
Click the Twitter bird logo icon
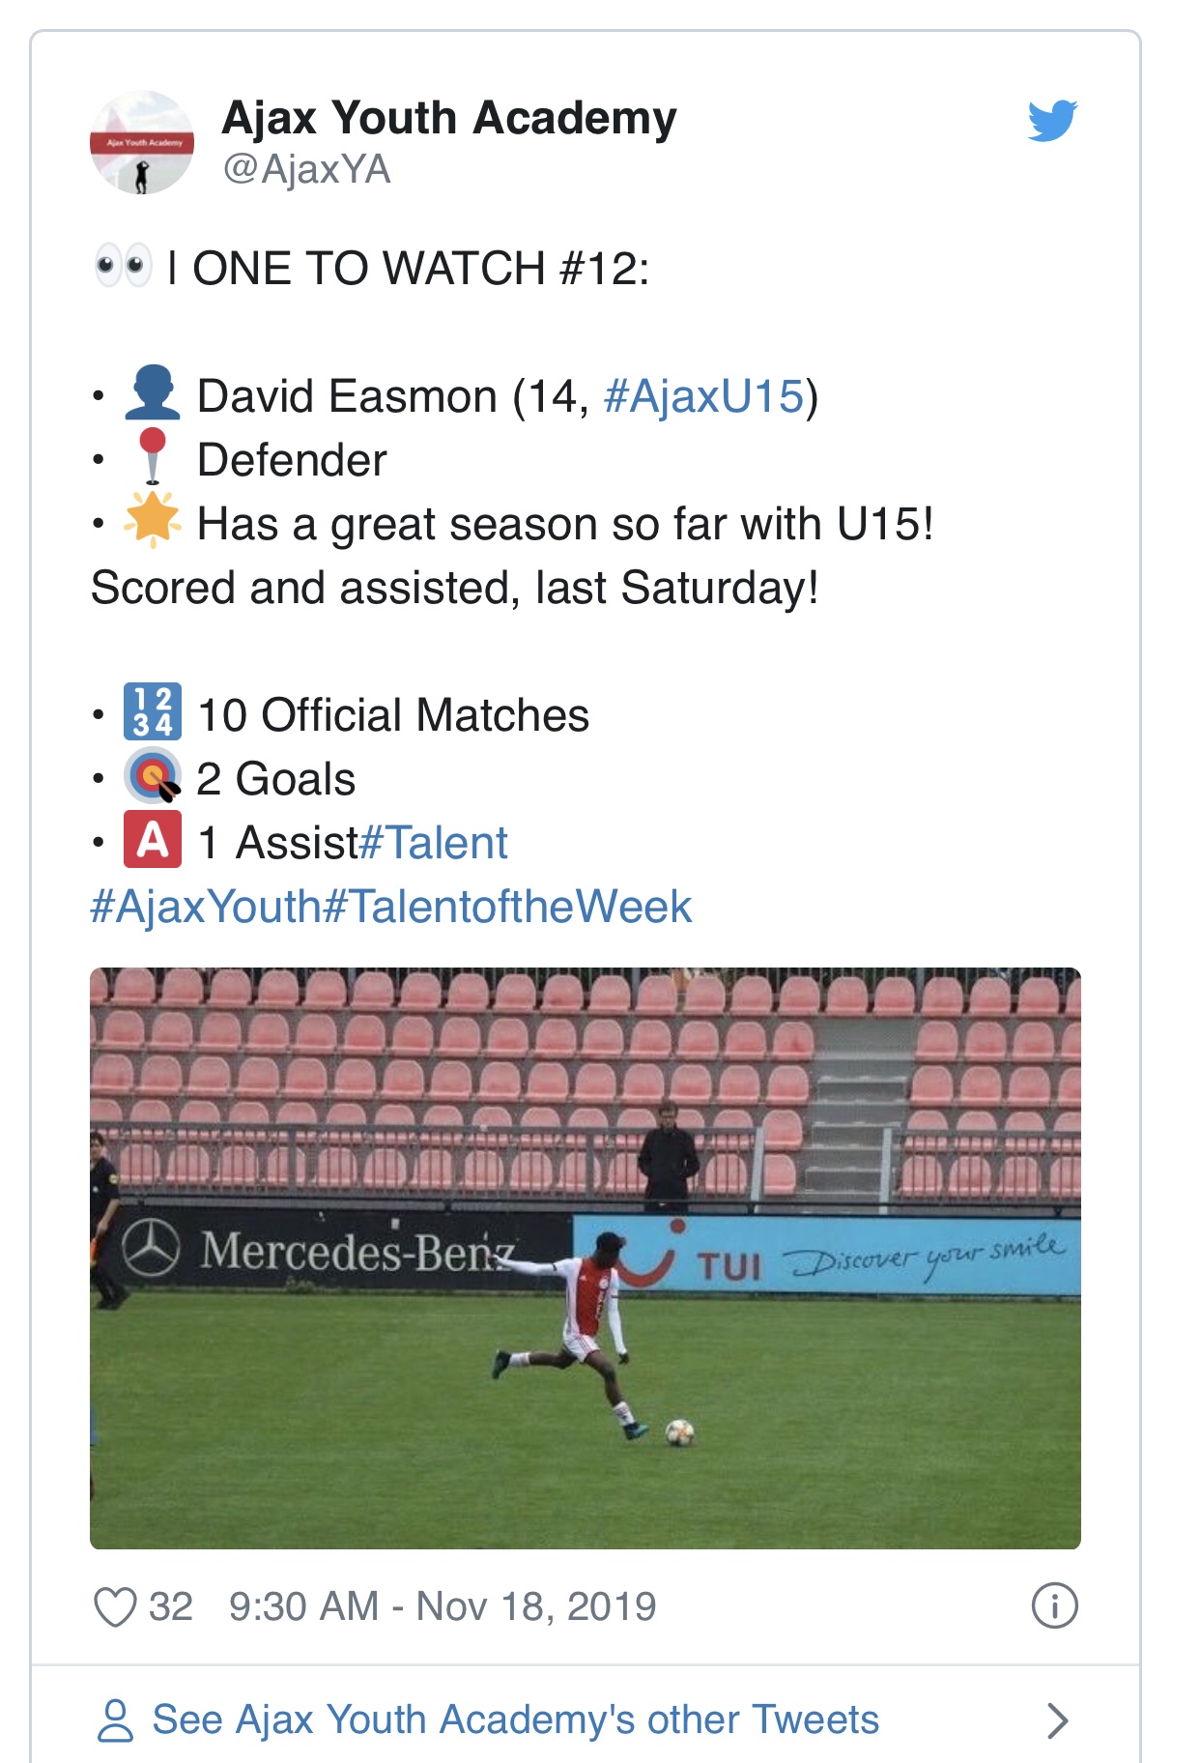click(1052, 121)
